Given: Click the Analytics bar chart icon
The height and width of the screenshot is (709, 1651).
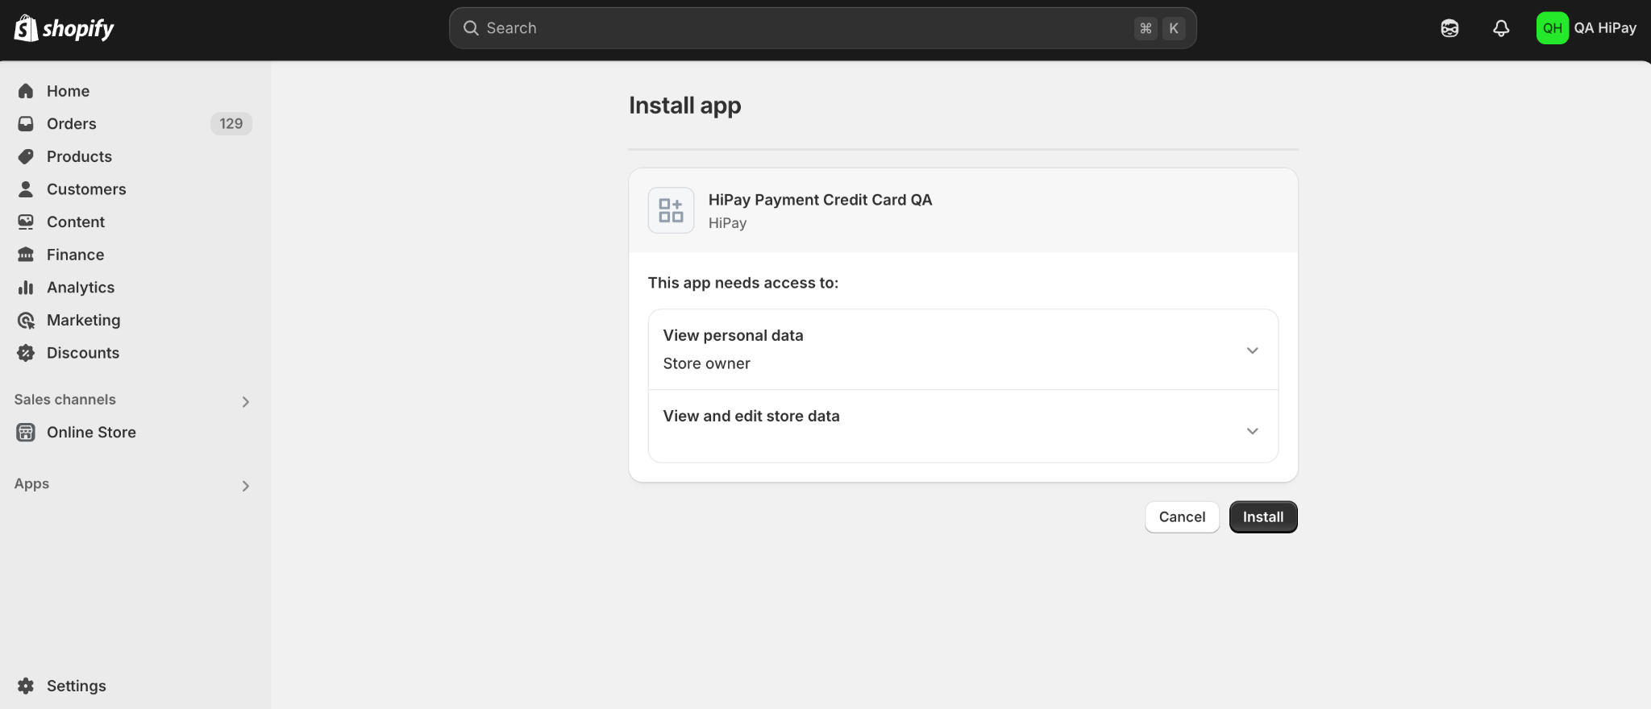Looking at the screenshot, I should (x=26, y=288).
